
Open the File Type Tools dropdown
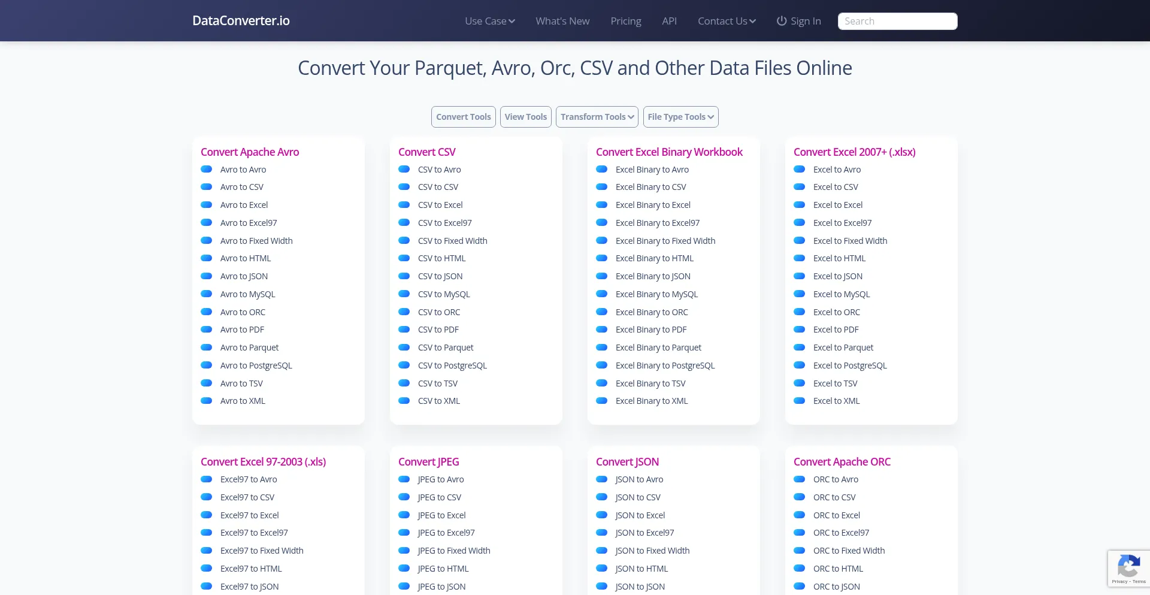coord(680,117)
